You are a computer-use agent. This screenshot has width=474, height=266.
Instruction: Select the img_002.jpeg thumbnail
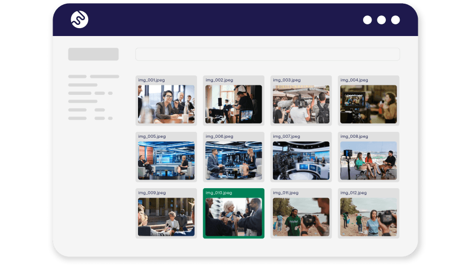(234, 104)
